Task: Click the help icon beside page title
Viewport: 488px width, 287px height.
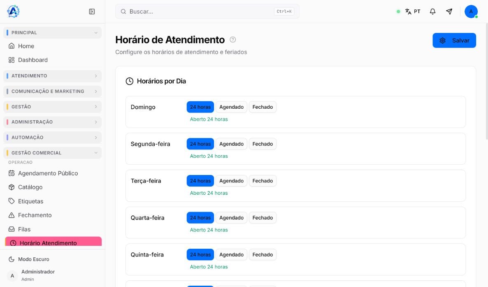Action: [x=232, y=40]
